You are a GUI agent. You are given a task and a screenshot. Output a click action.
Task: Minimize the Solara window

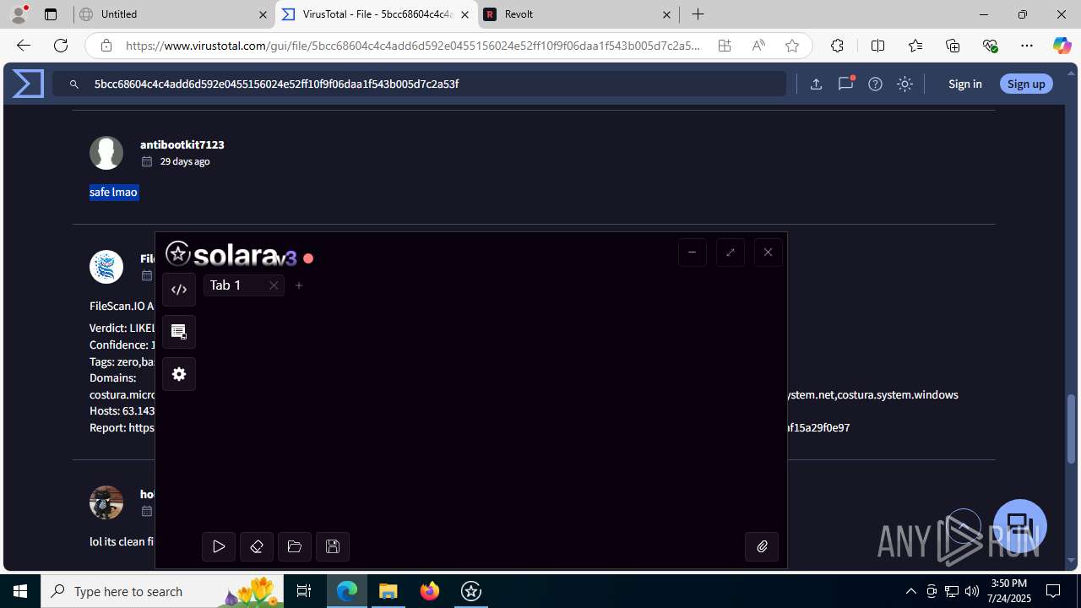693,252
